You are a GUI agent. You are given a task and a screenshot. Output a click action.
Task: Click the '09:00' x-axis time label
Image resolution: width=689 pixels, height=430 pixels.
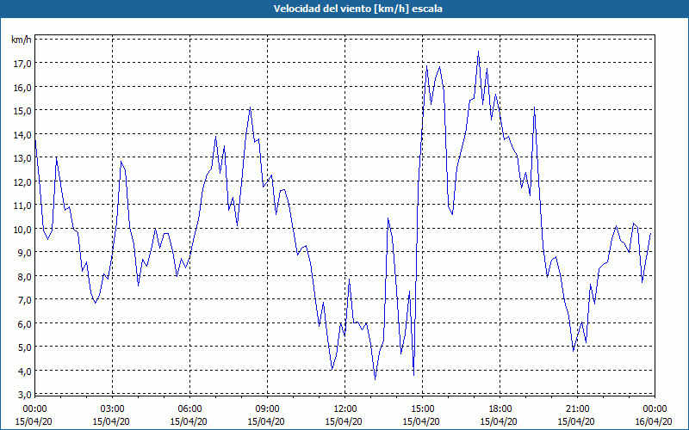click(267, 409)
